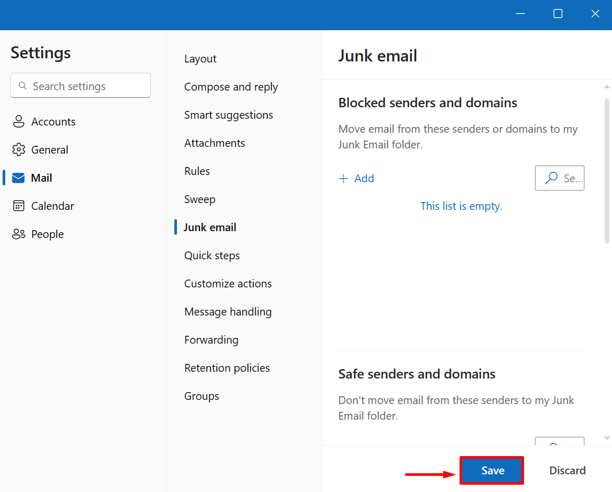Click the General gear icon
Viewport: 612px width, 492px height.
18,149
